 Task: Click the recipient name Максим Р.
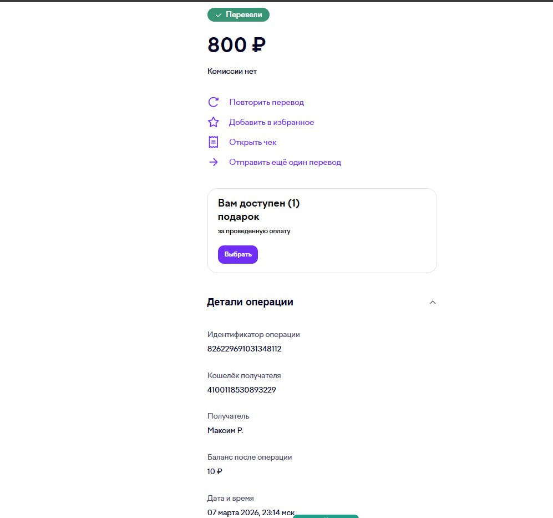(225, 430)
